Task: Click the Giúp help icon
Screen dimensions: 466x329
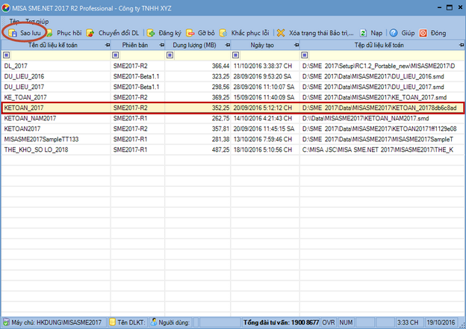Action: (394, 33)
